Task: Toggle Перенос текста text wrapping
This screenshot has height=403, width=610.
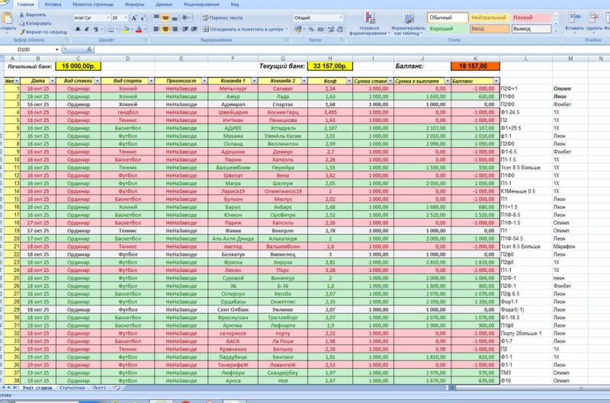Action: (222, 17)
